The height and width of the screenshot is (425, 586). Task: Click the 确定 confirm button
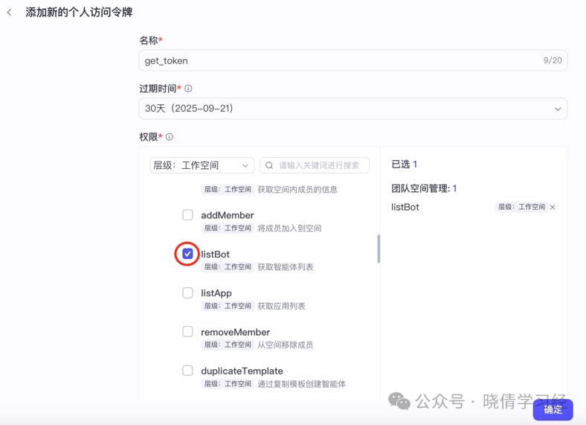(x=553, y=409)
